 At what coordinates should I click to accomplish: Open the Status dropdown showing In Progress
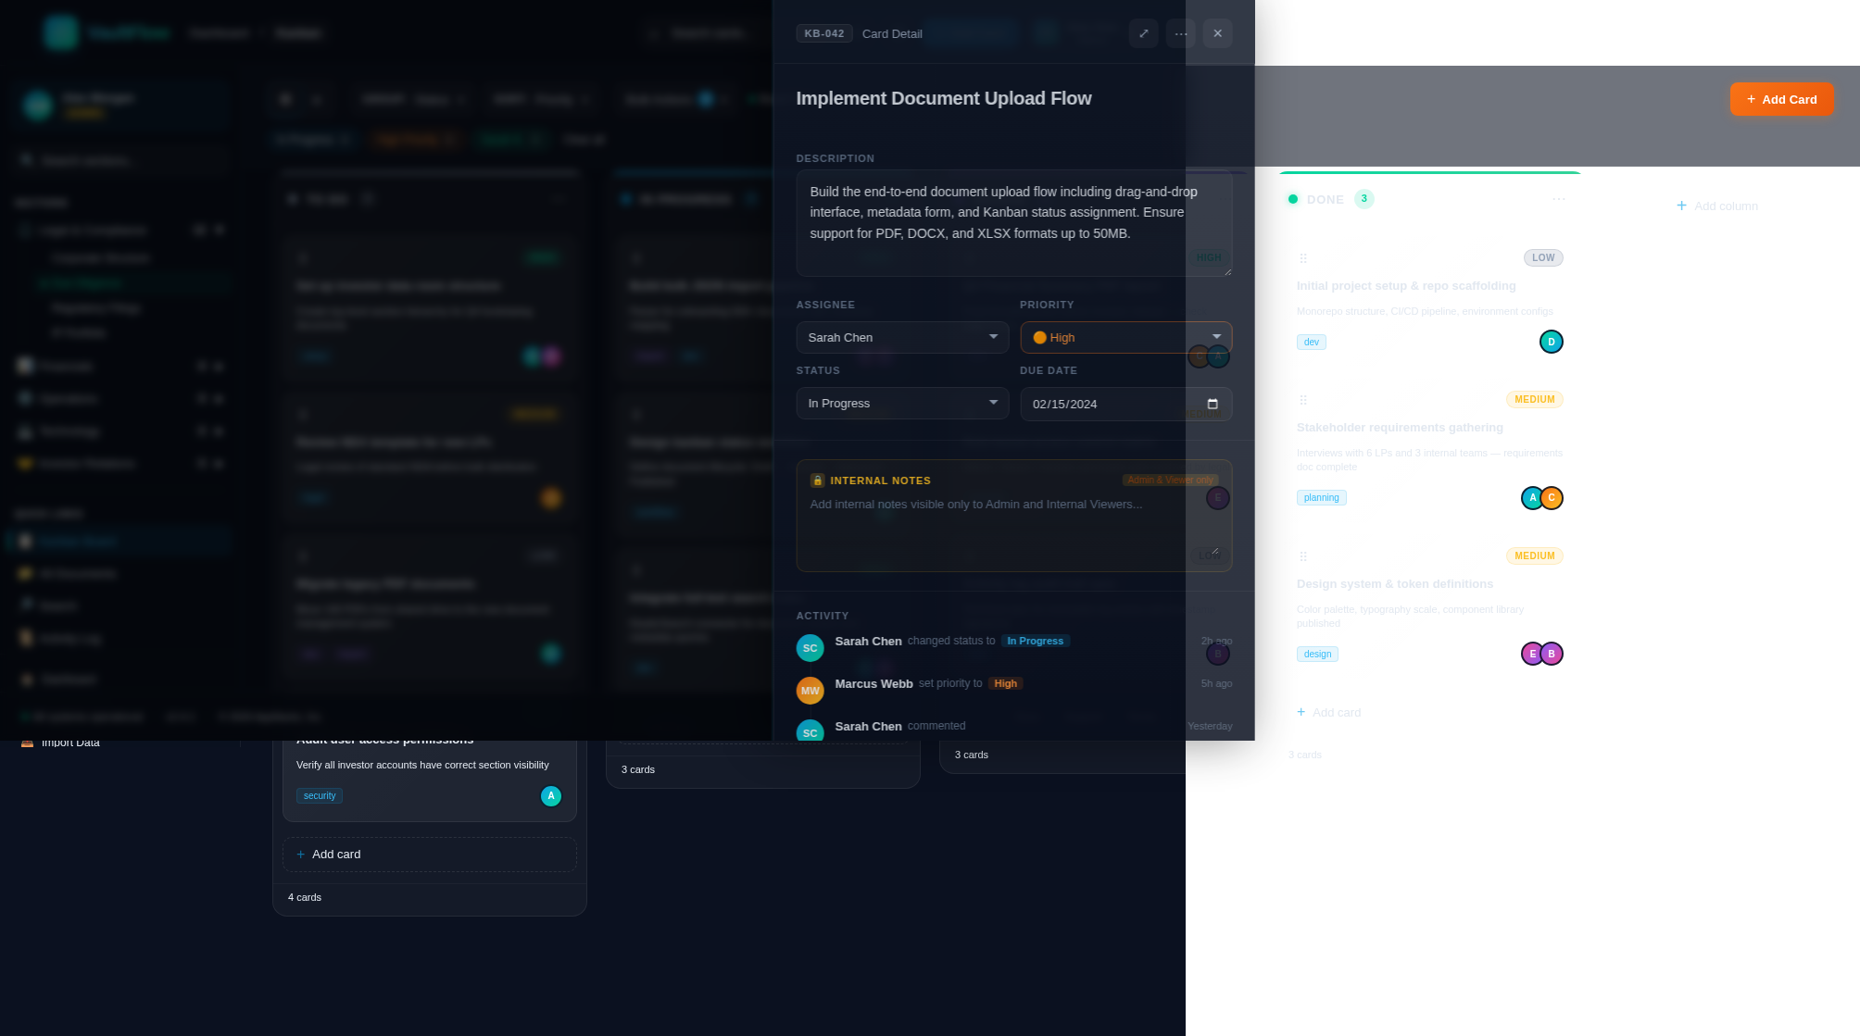902,403
